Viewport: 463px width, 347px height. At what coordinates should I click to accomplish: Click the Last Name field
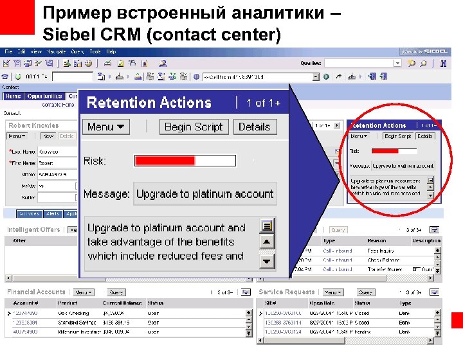pos(57,152)
